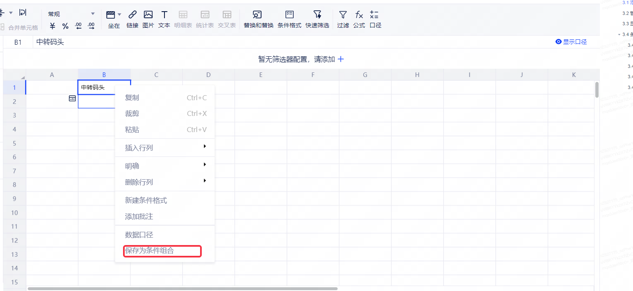Click the 链接 (link) toolbar icon
This screenshot has width=633, height=291.
pos(132,15)
